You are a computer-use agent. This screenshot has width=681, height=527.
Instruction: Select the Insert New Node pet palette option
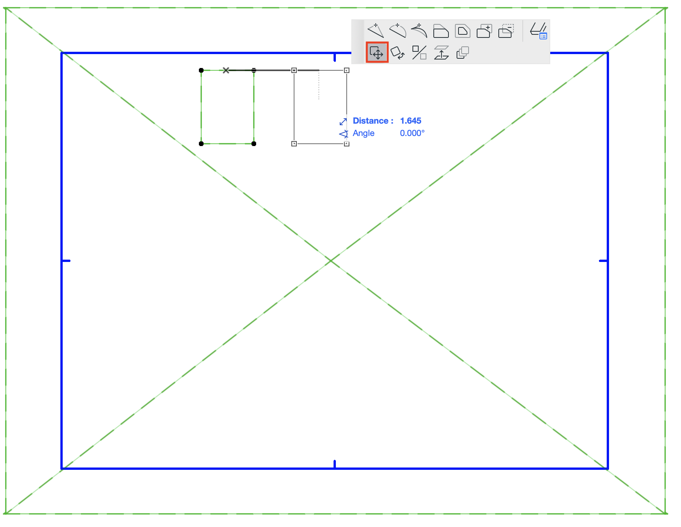[x=376, y=31]
